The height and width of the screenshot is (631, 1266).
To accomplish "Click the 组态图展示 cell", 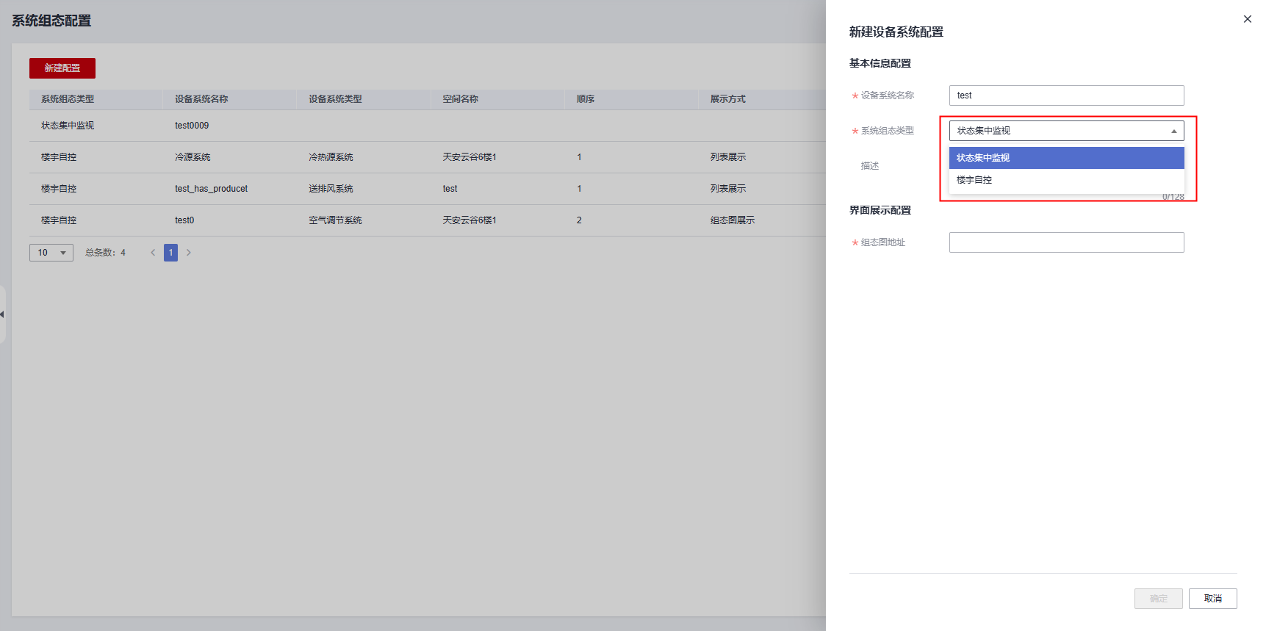I will (x=732, y=220).
